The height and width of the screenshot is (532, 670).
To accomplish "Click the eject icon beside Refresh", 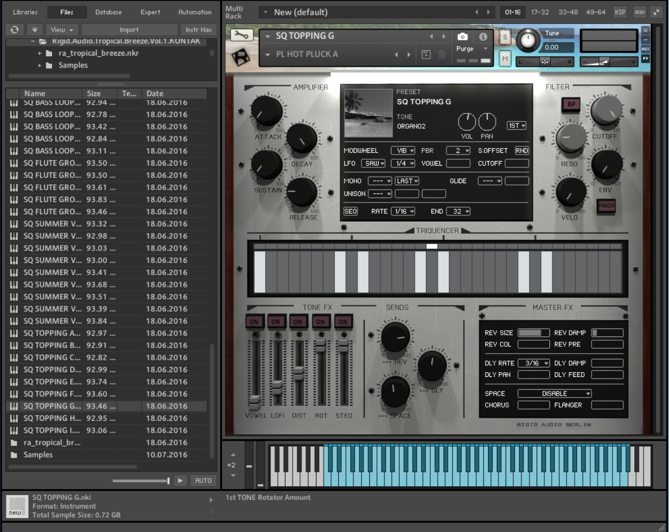I will [x=35, y=29].
